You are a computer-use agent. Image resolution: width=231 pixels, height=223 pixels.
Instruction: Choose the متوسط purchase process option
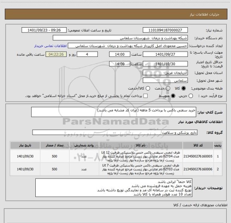click(x=173, y=96)
